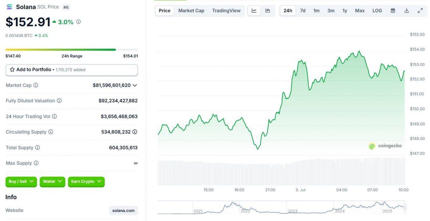Open the calendar date-range picker icon

(x=392, y=10)
